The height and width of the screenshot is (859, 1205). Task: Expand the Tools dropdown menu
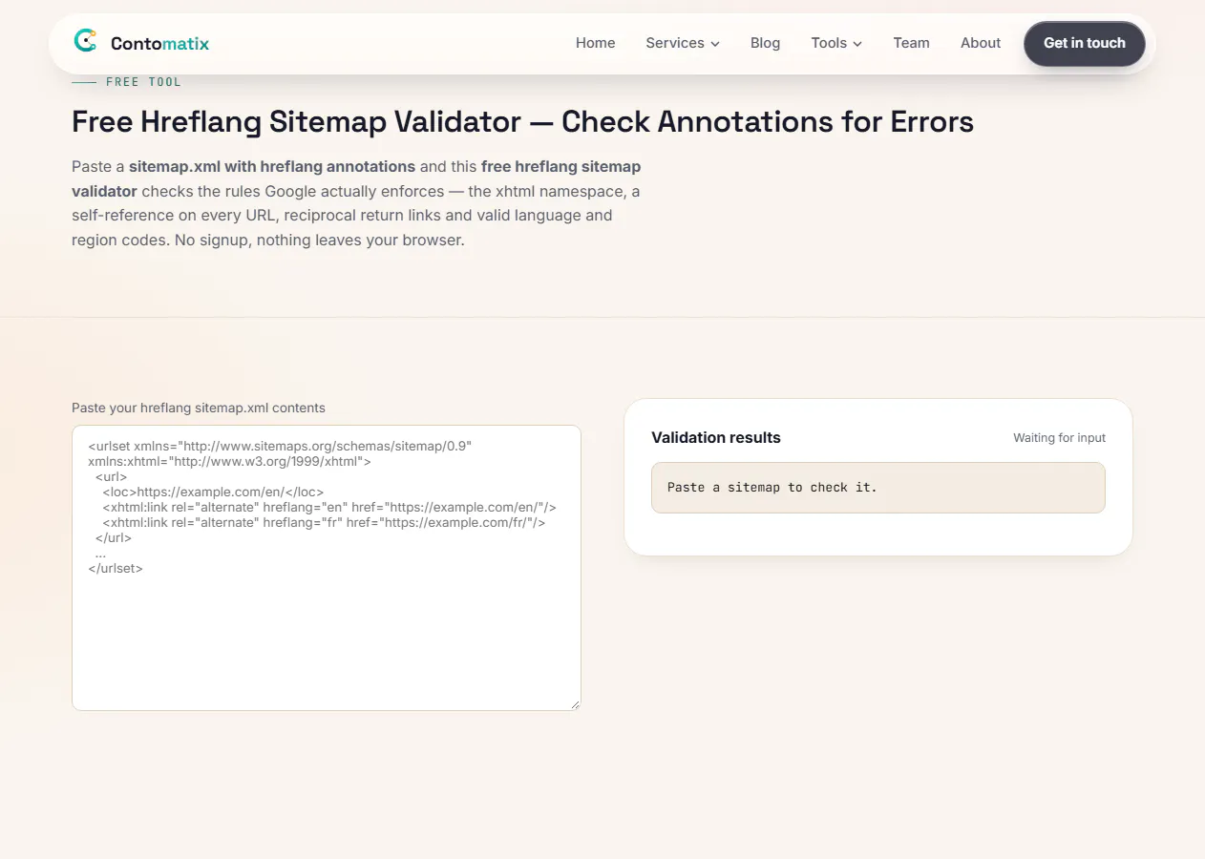point(836,43)
